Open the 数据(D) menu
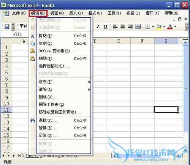The height and width of the screenshot is (165, 190). tap(133, 13)
